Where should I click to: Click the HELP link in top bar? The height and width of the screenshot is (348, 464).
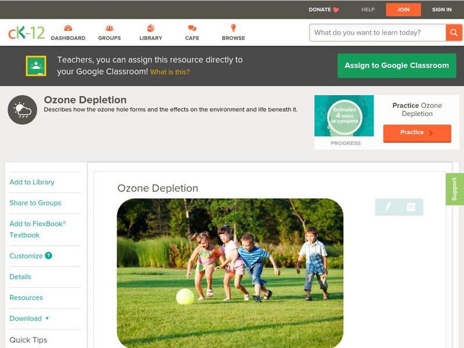pos(368,9)
